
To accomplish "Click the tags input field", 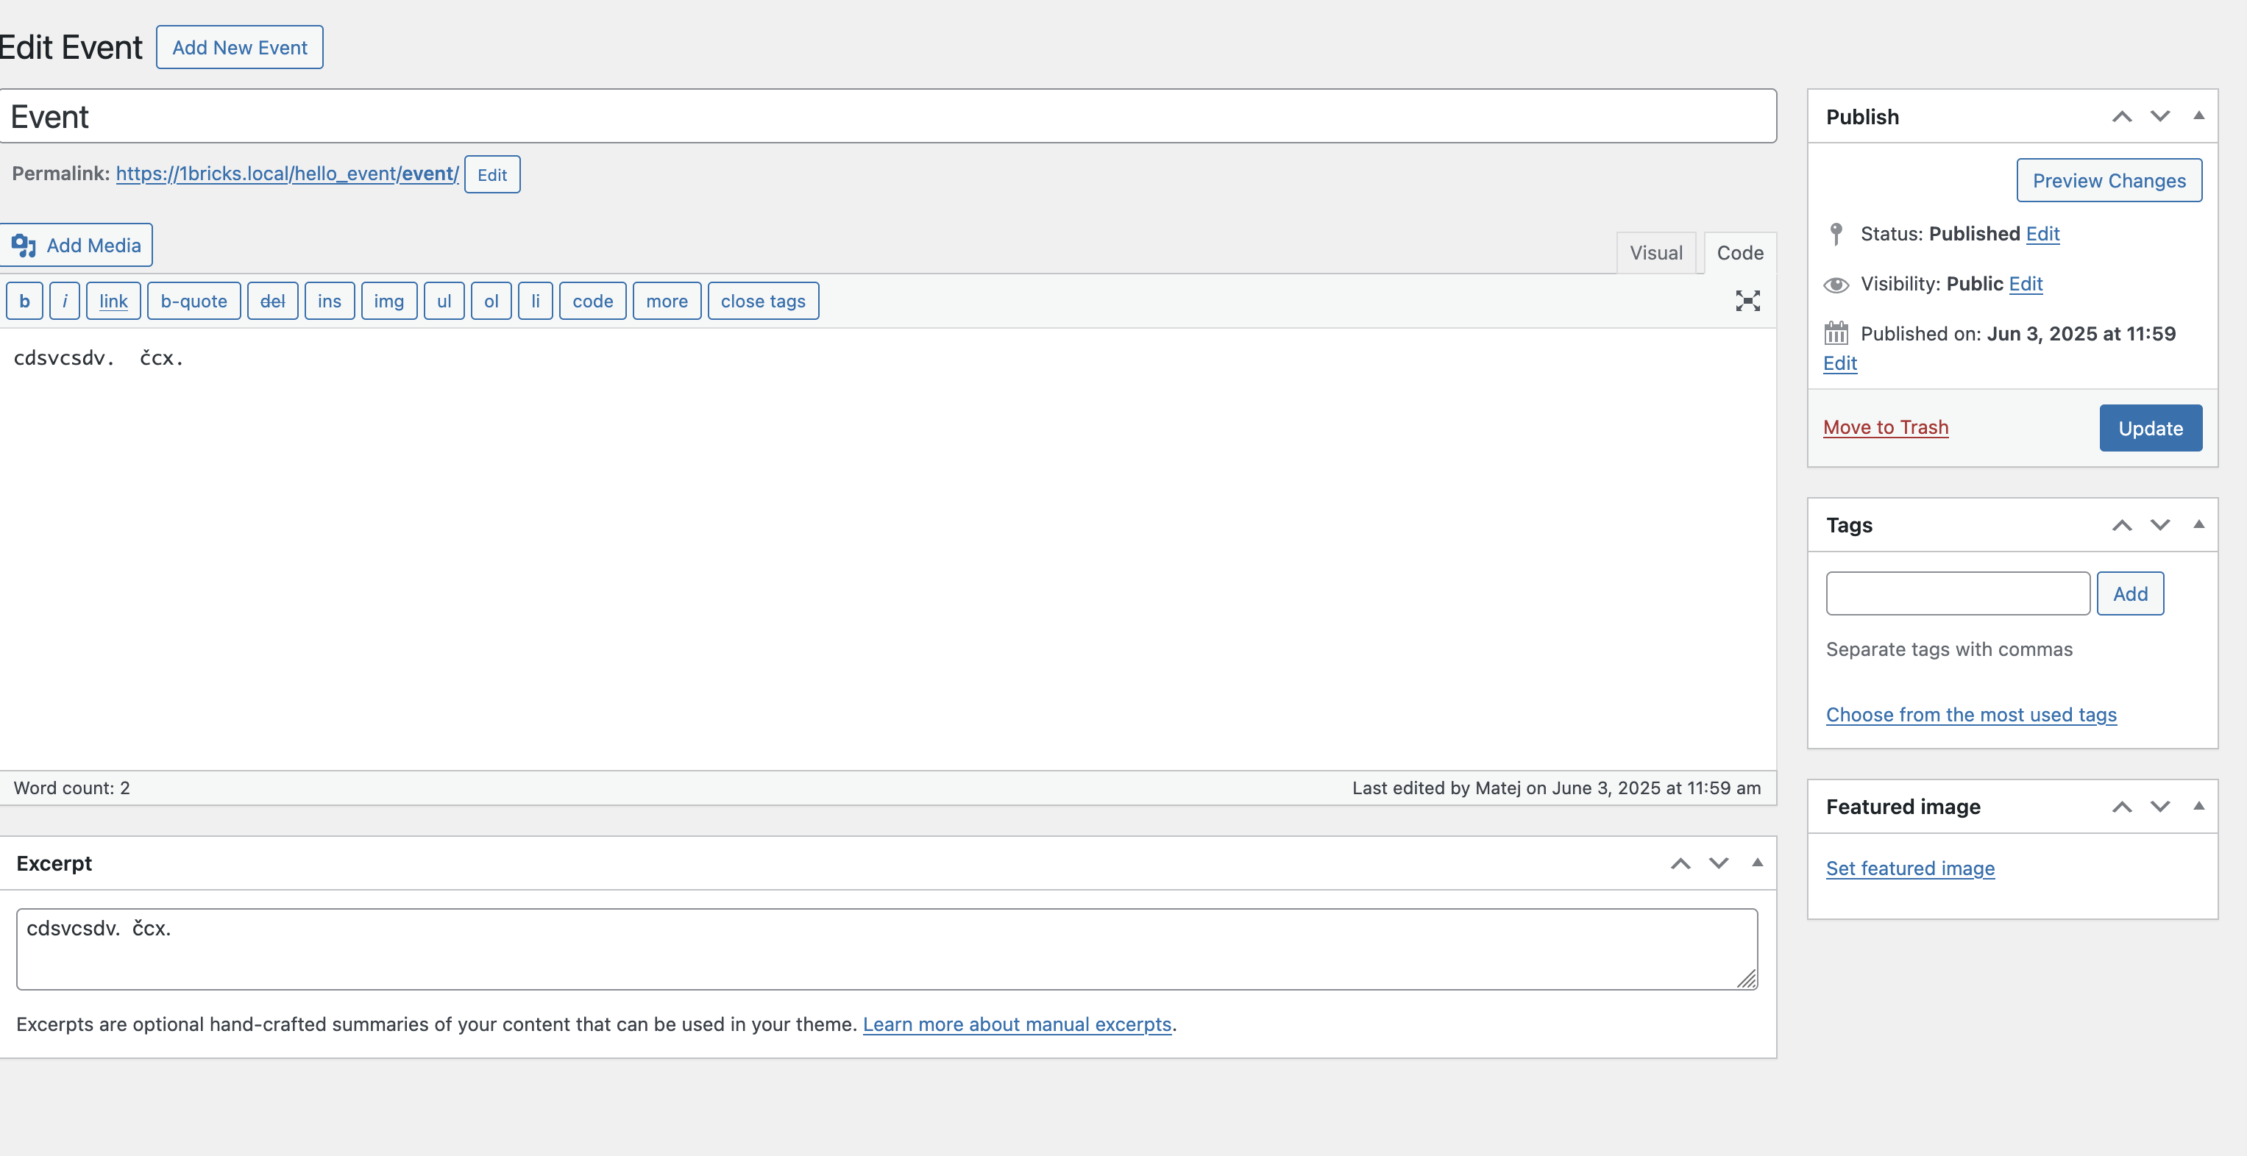I will 1959,593.
